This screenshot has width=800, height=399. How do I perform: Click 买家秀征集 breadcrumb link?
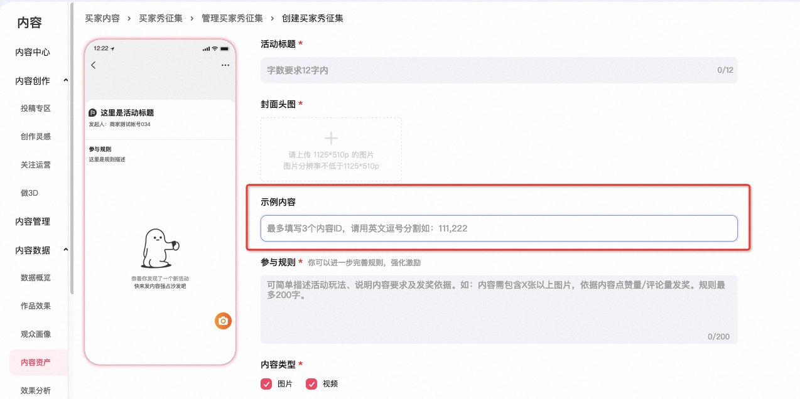pyautogui.click(x=161, y=18)
